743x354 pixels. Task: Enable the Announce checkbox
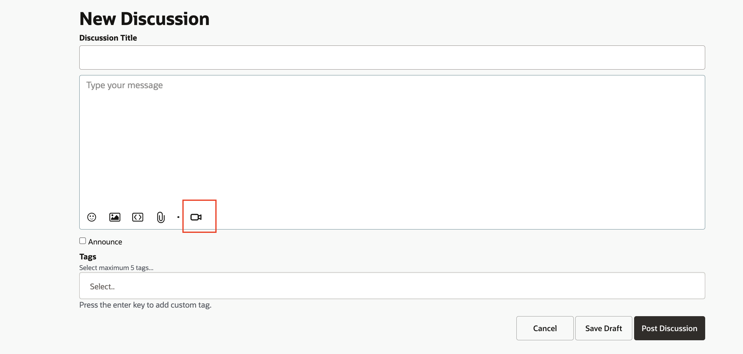83,241
